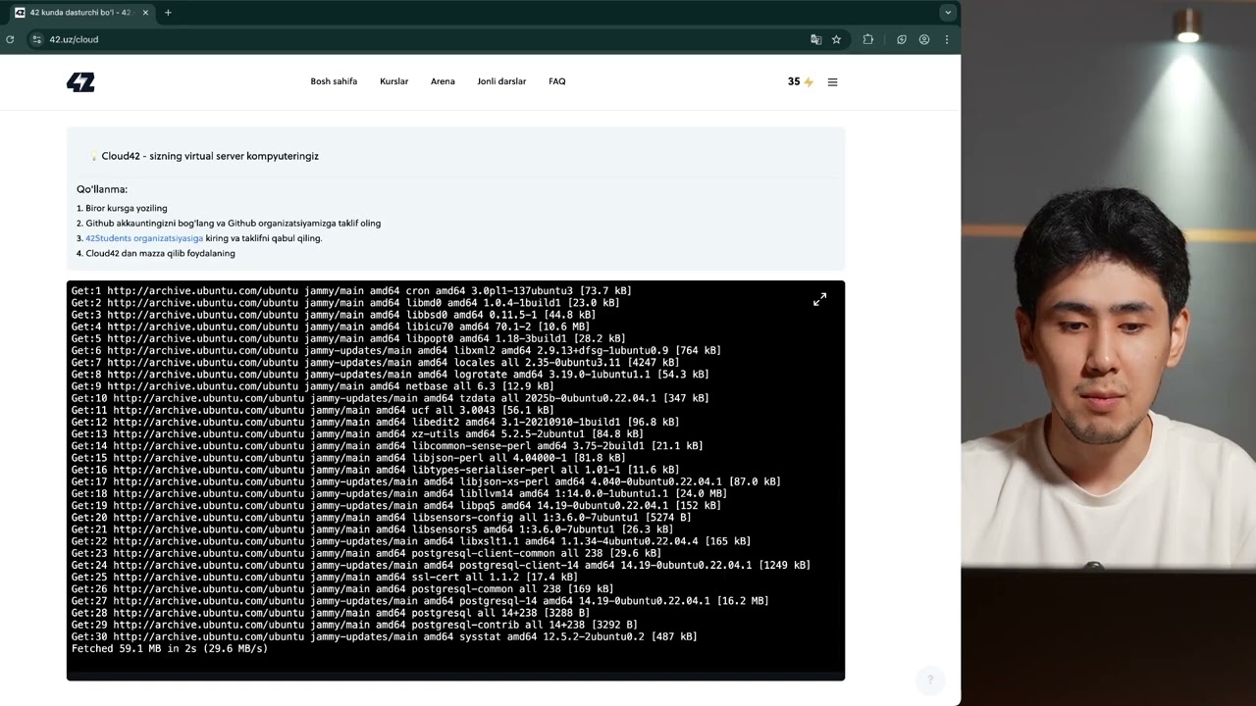The image size is (1256, 706).
Task: Open the Chrome three-dot menu
Action: coord(946,39)
